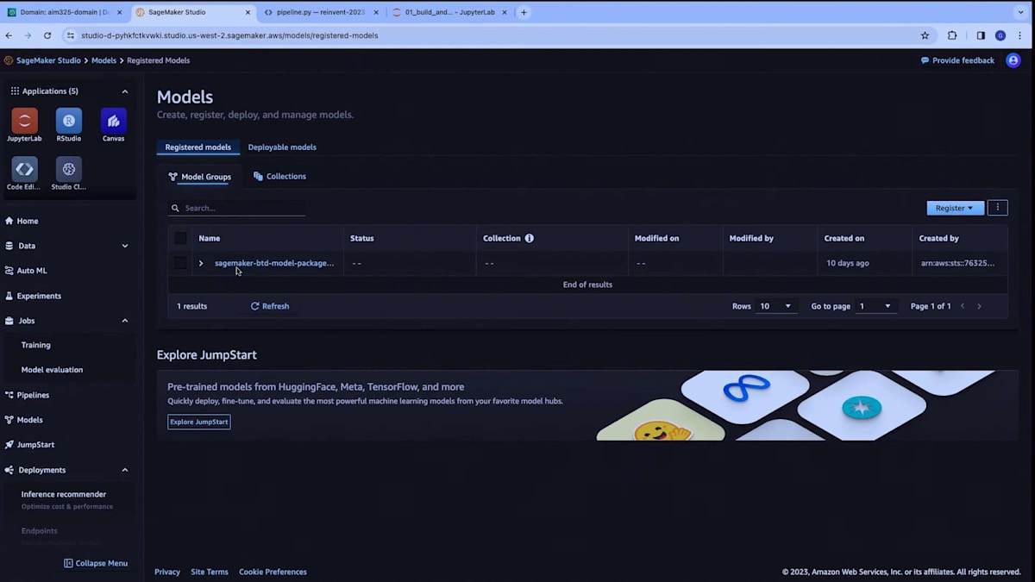The image size is (1035, 582).
Task: Open the sagemaker-btd-model-package link
Action: coord(274,263)
